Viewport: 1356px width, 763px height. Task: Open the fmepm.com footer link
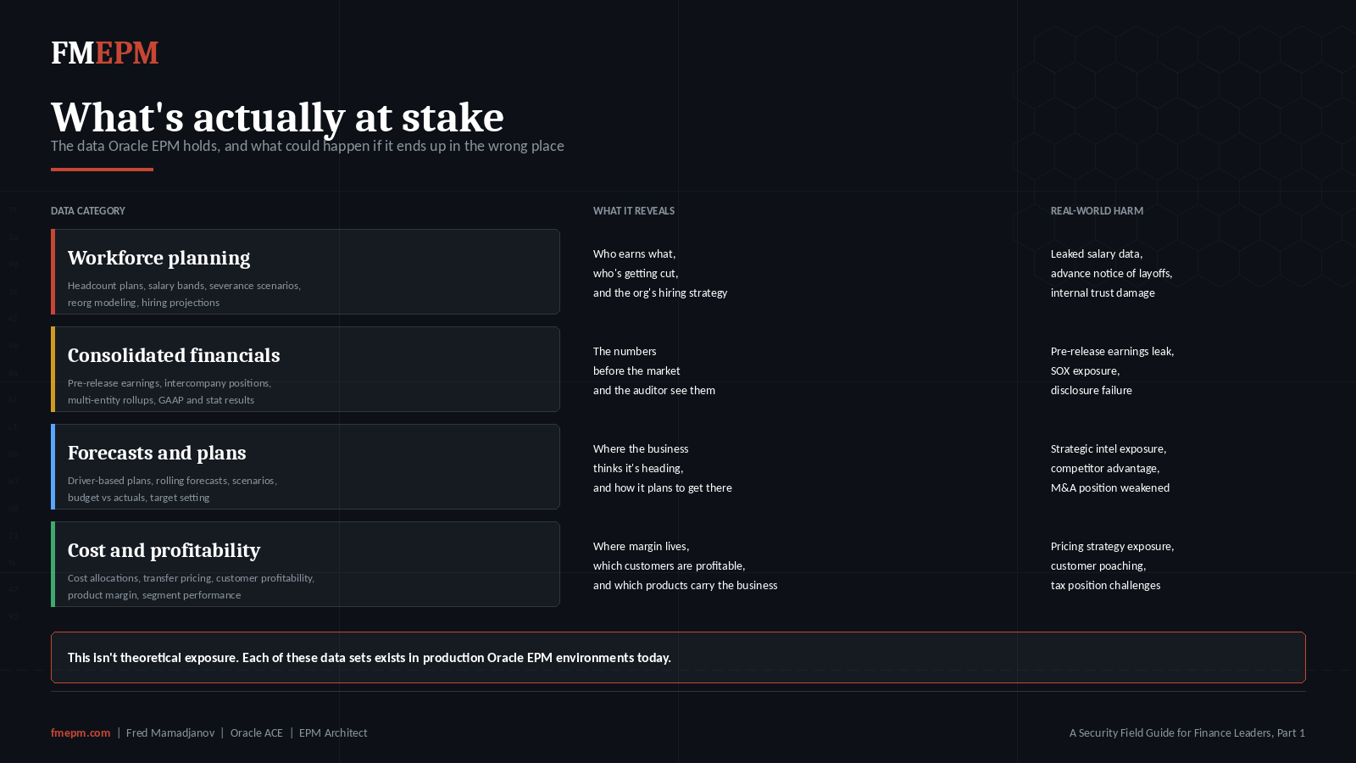tap(81, 732)
